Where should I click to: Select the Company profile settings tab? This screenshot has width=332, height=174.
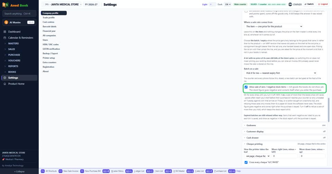54,13
